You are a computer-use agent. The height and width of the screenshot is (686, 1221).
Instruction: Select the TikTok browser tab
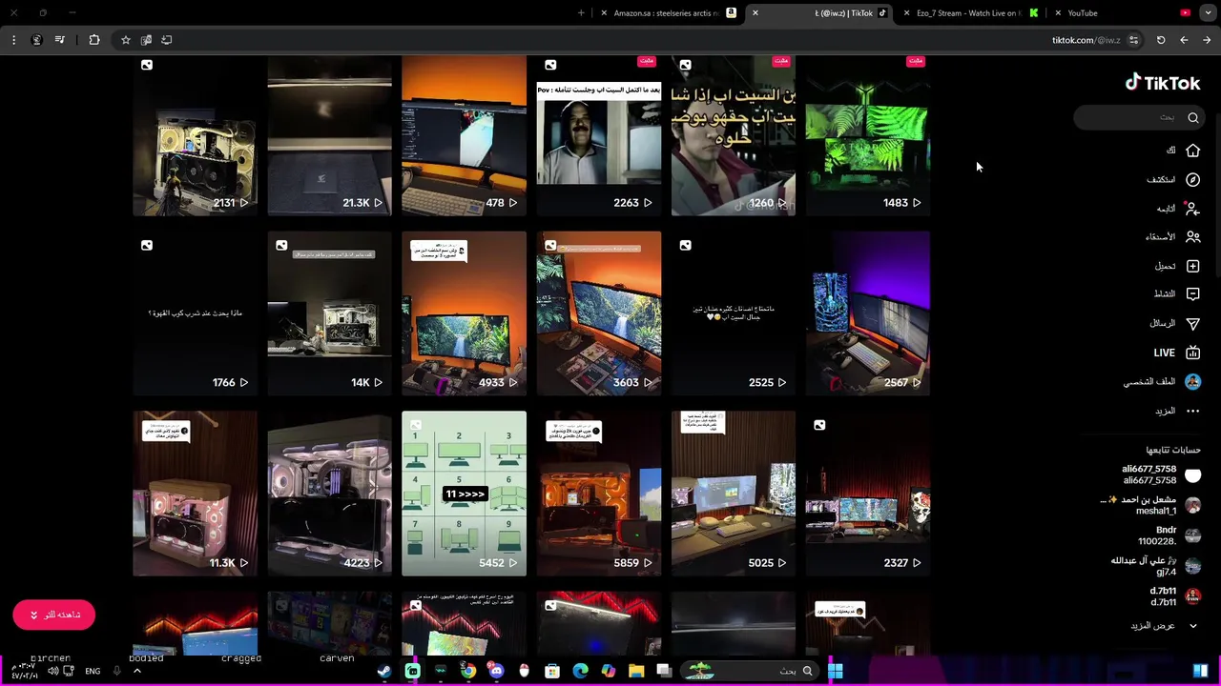coord(820,13)
